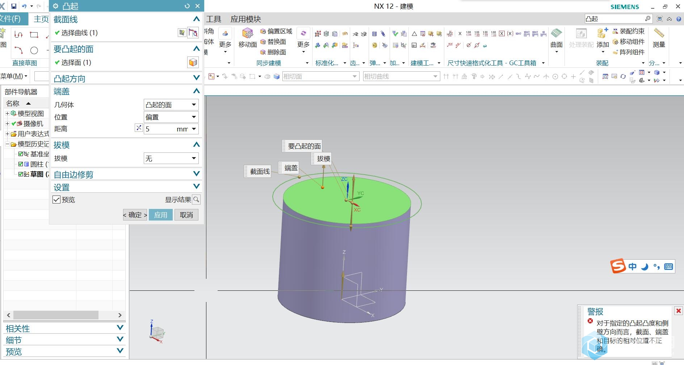
Task: Click the 取消 button
Action: point(186,215)
